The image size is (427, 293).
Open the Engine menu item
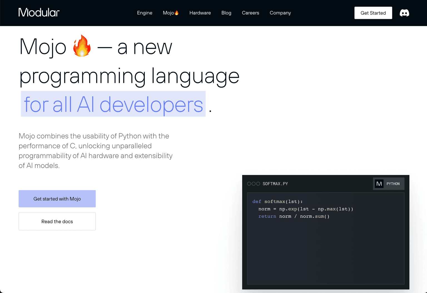point(145,13)
